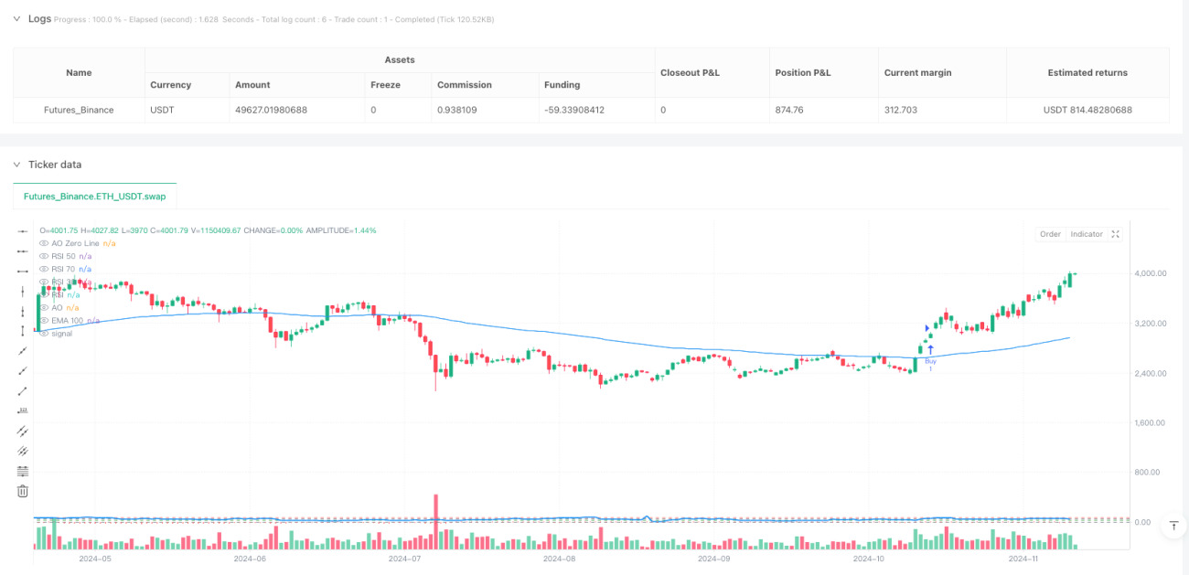Collapse the Logs section chevron

click(x=16, y=18)
